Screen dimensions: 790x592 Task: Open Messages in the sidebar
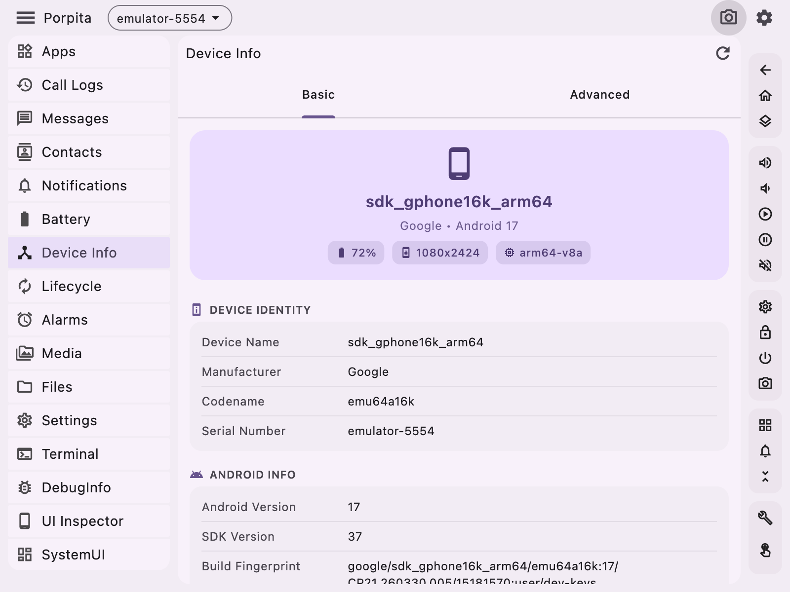89,118
